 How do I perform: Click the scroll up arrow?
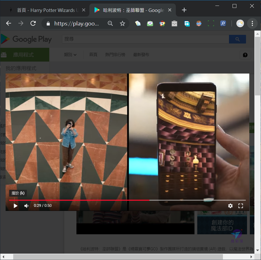(x=257, y=34)
